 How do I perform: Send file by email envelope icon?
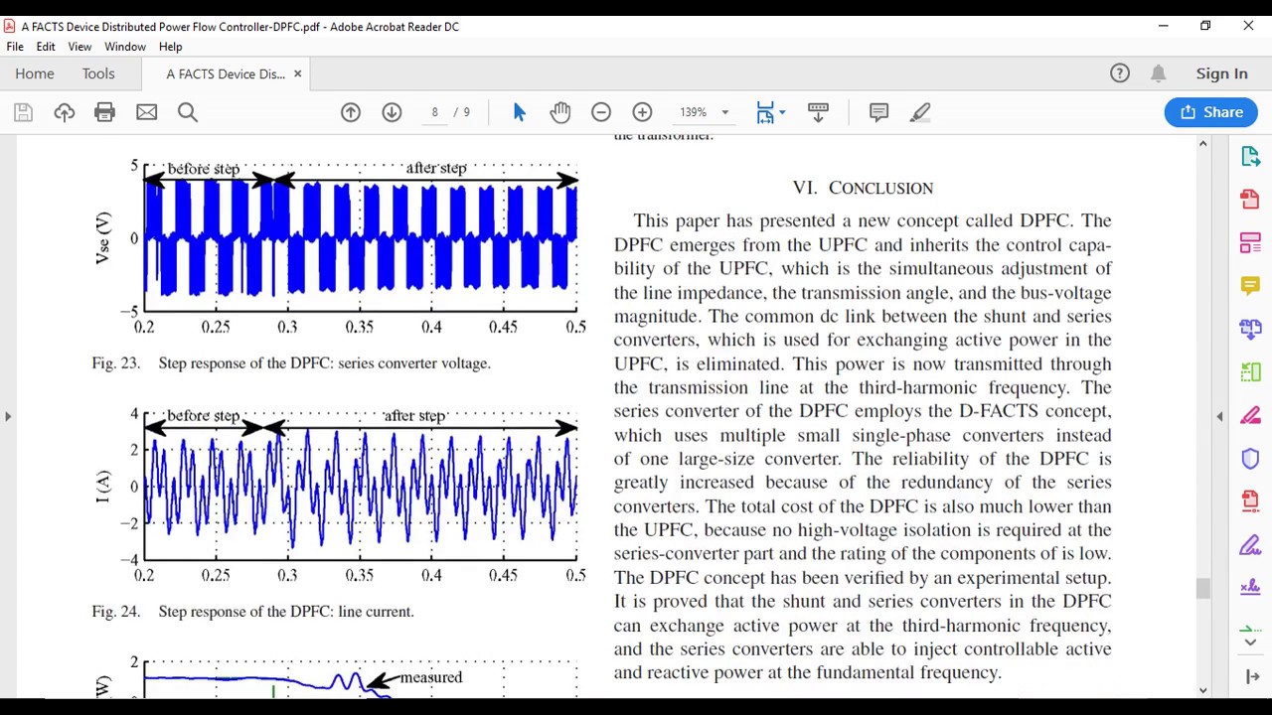point(146,112)
